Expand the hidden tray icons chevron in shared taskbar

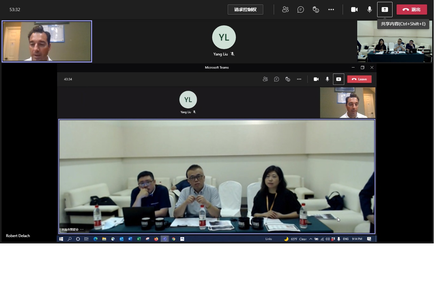[311, 239]
